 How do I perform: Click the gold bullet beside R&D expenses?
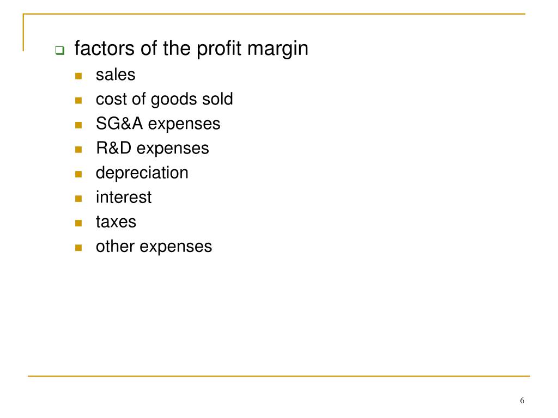[x=78, y=150]
